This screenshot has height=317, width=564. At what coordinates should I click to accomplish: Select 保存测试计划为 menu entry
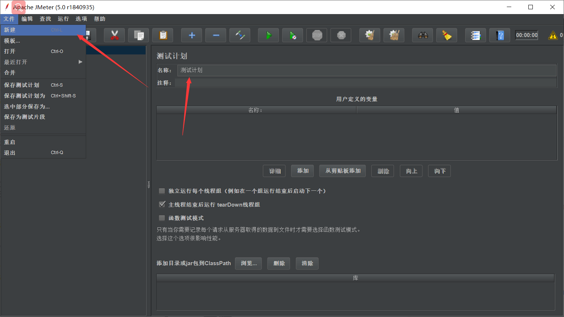point(43,96)
